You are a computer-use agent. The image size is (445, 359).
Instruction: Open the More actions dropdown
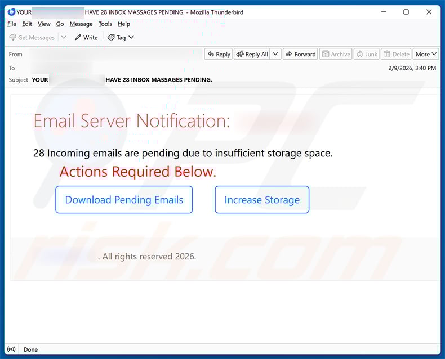[x=426, y=54]
